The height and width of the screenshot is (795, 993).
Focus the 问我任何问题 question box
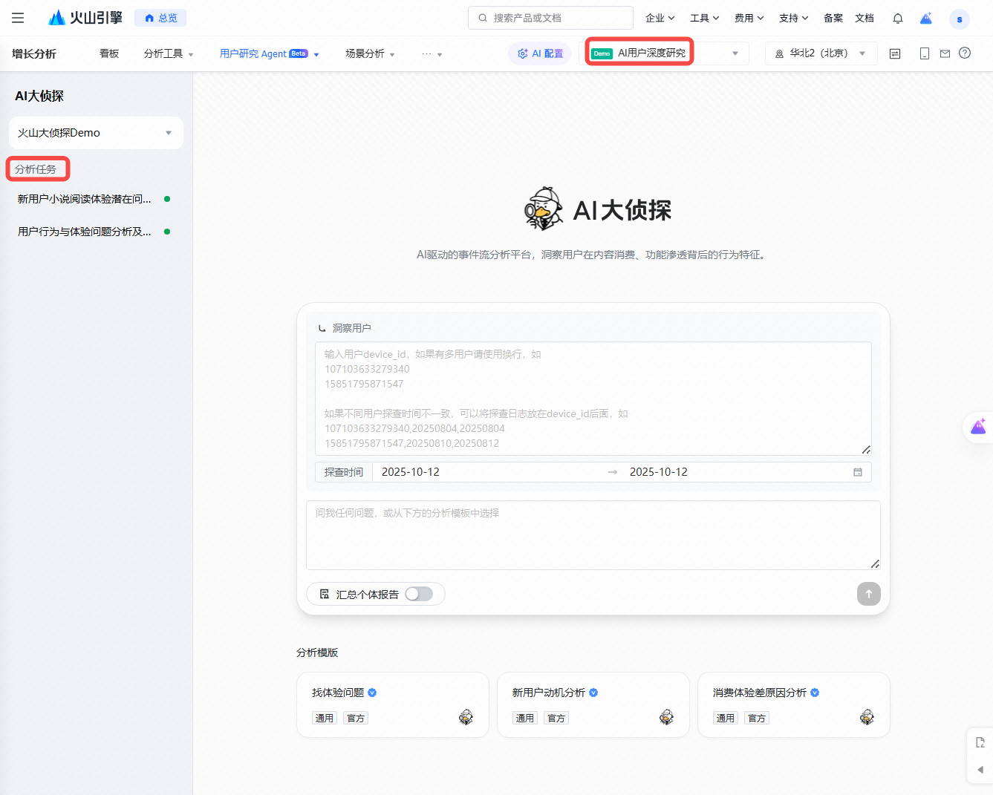[593, 535]
